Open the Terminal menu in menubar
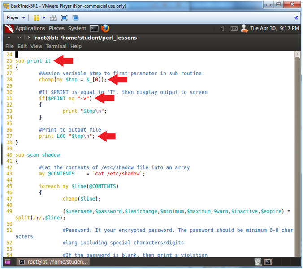Image resolution: width=303 pixels, height=269 pixels. click(x=56, y=47)
